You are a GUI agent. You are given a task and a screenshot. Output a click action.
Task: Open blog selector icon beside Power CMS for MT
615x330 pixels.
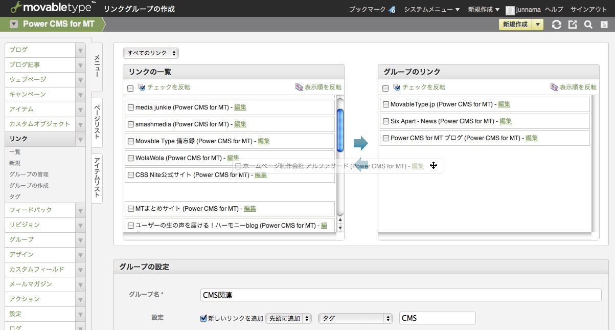(x=14, y=24)
